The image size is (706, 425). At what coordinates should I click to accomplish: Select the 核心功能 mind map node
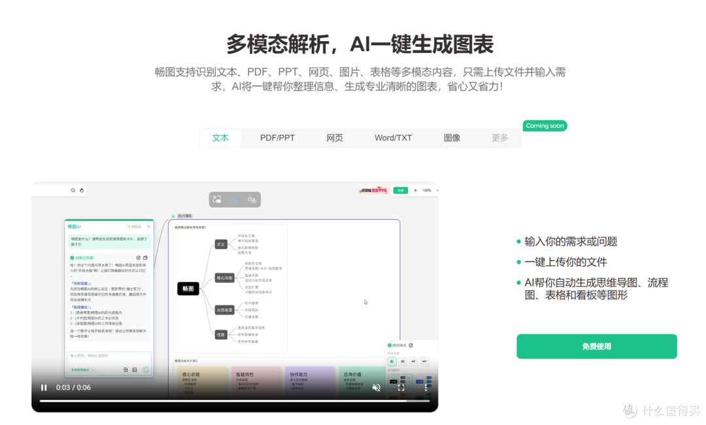tap(224, 278)
